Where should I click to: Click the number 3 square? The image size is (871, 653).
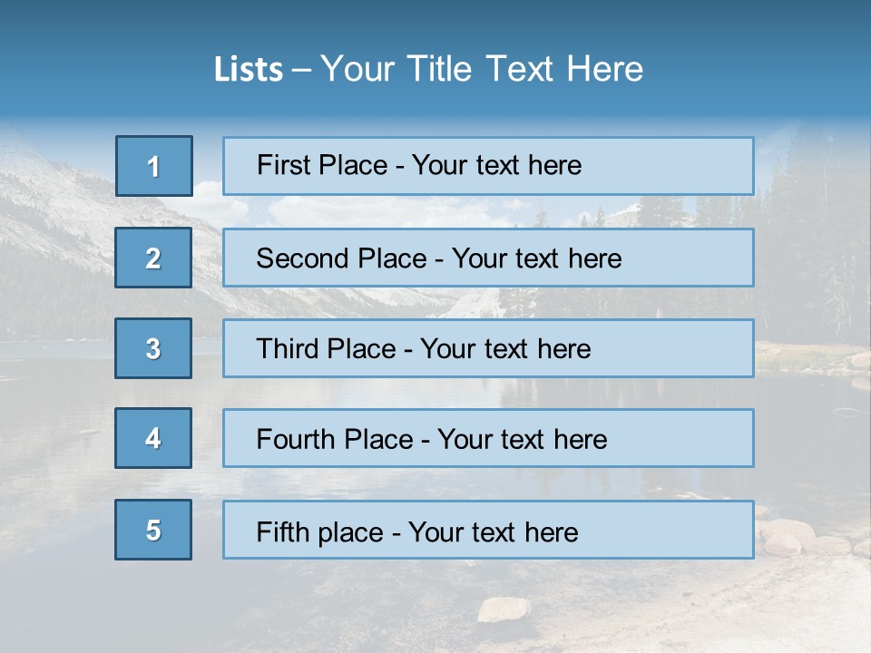click(153, 348)
